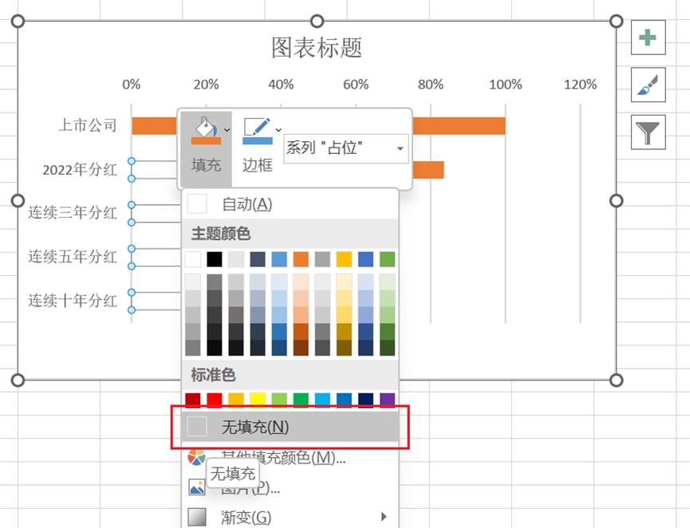Screen dimensions: 690x528
Task: Click the Gradient fill icon
Action: tap(197, 517)
